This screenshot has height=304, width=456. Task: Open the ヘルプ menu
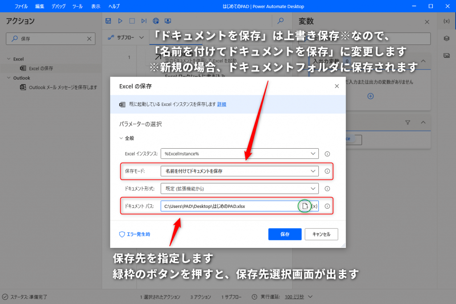point(114,6)
